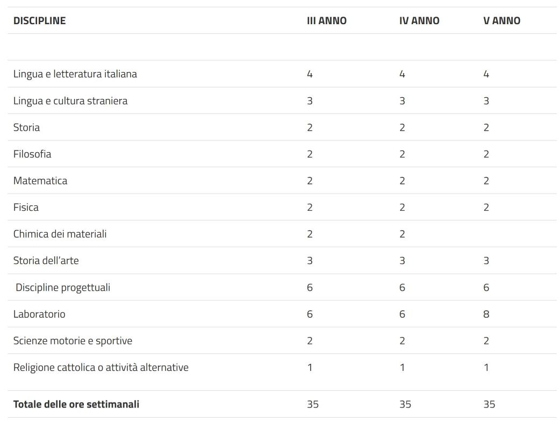Click the Lingua e letteratura italiana row
This screenshot has width=560, height=422.
click(x=282, y=74)
